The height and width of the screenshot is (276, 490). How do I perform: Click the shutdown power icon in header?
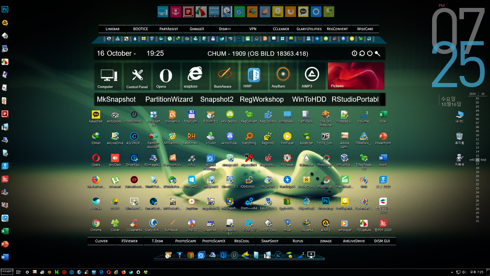(370, 53)
